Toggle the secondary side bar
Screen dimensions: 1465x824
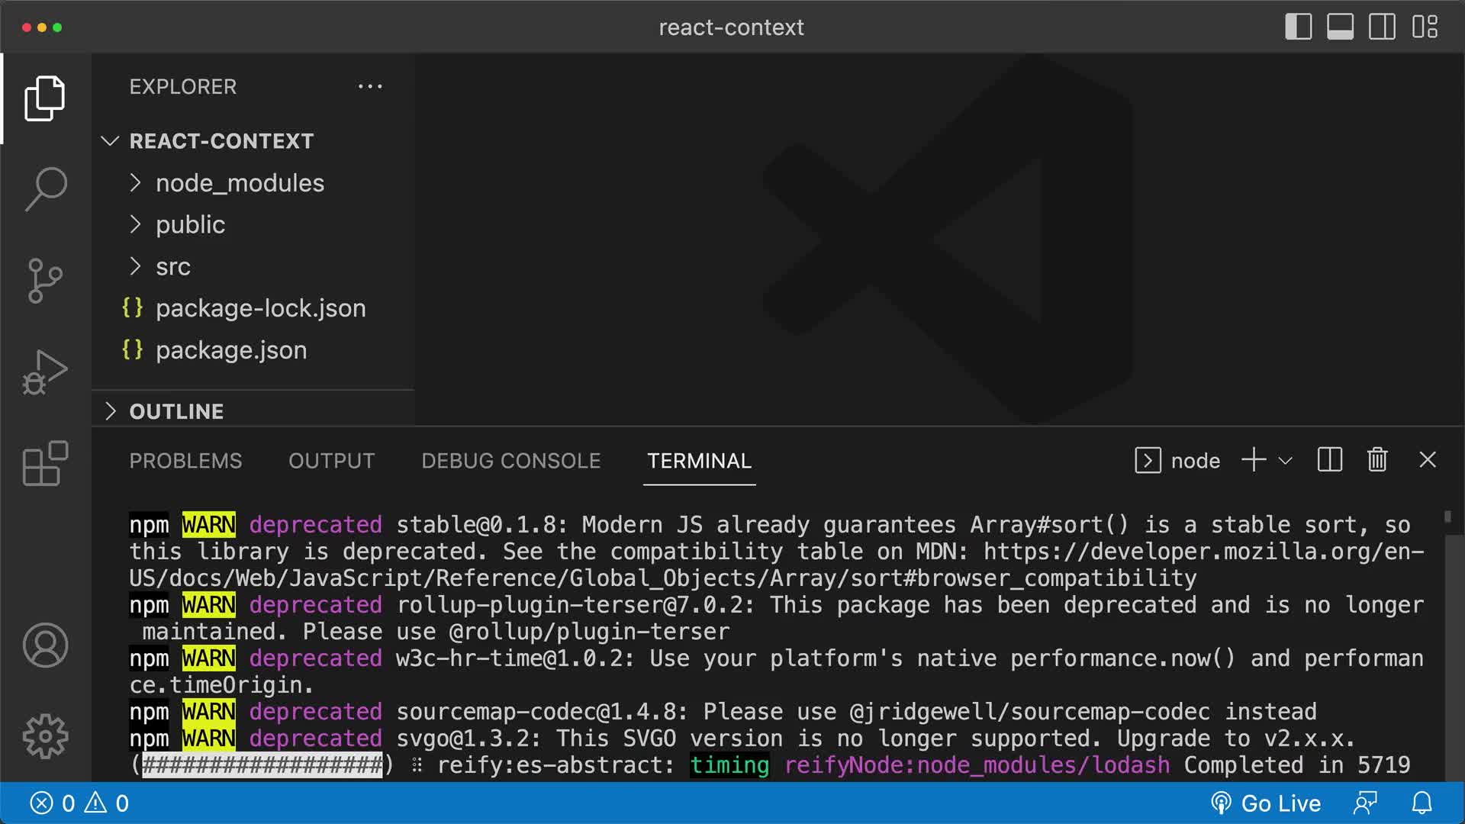click(x=1383, y=27)
